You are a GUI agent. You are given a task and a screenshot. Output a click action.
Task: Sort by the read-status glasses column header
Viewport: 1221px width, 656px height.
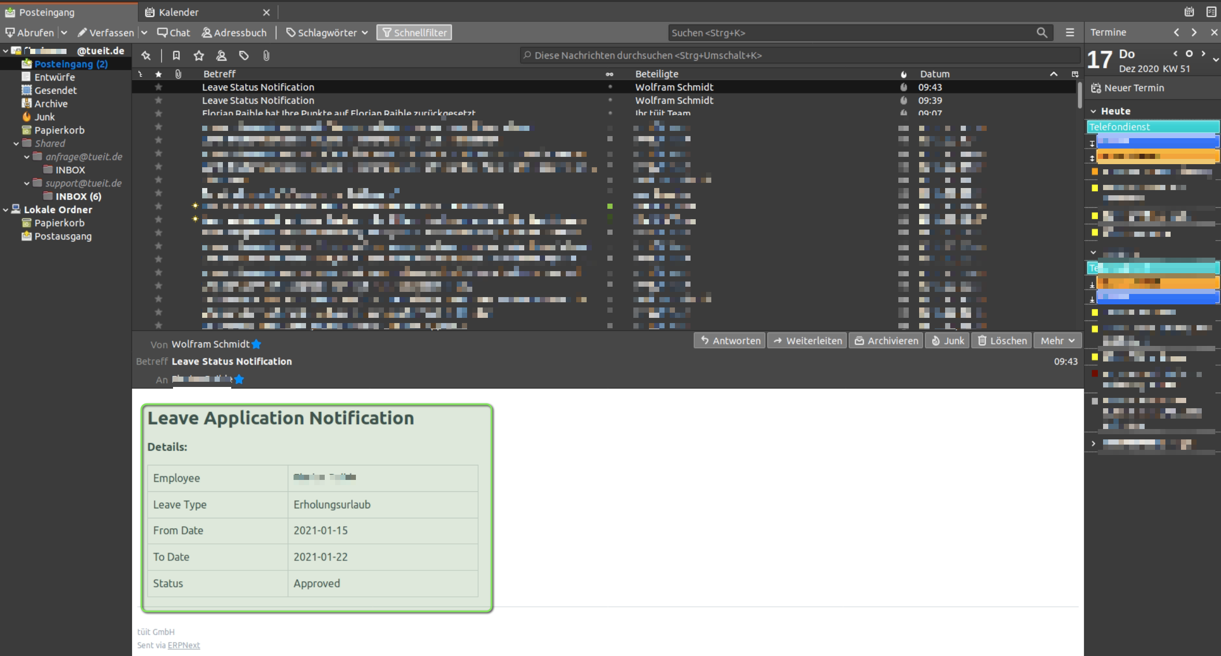point(609,74)
